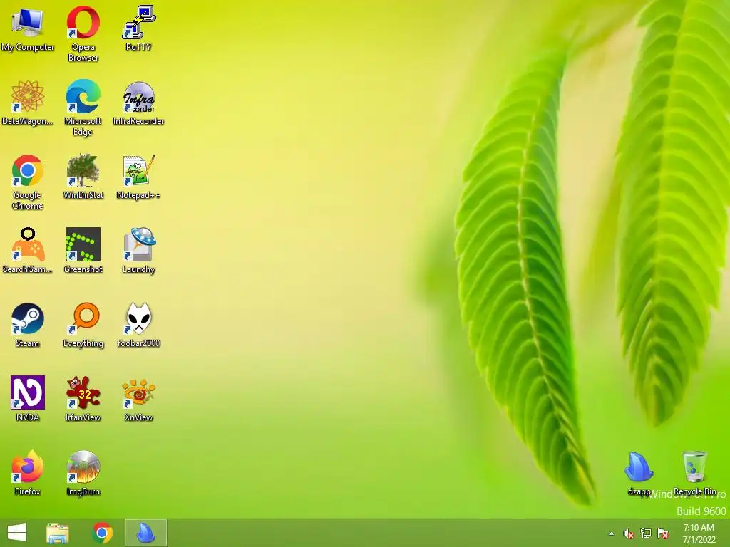The width and height of the screenshot is (730, 547).
Task: Click the WinDirStat tree icon
Action: 83,170
